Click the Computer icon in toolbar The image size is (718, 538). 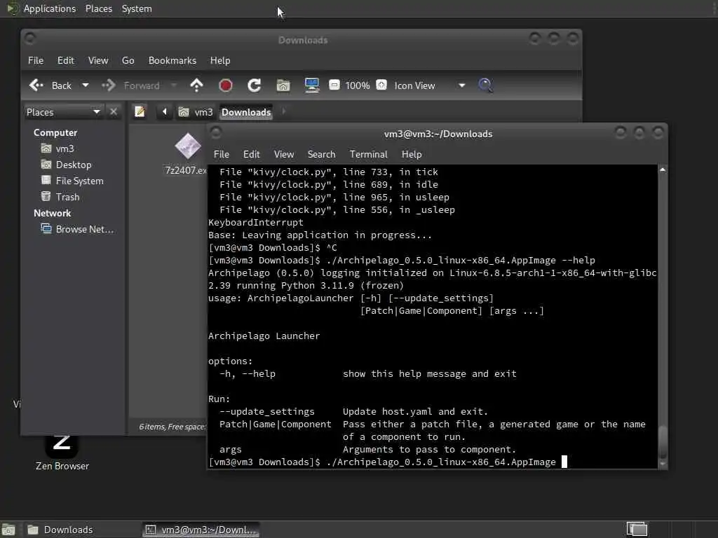312,85
